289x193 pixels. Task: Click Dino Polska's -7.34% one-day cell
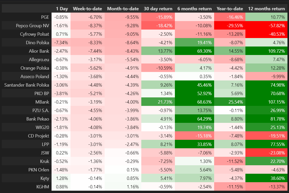pos(61,42)
